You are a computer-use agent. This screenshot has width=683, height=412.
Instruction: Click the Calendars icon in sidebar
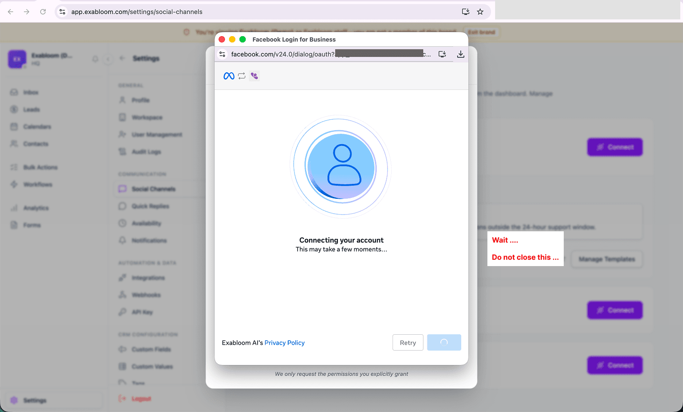14,126
